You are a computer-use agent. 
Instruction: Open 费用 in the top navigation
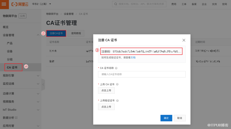pyautogui.click(x=174, y=4)
